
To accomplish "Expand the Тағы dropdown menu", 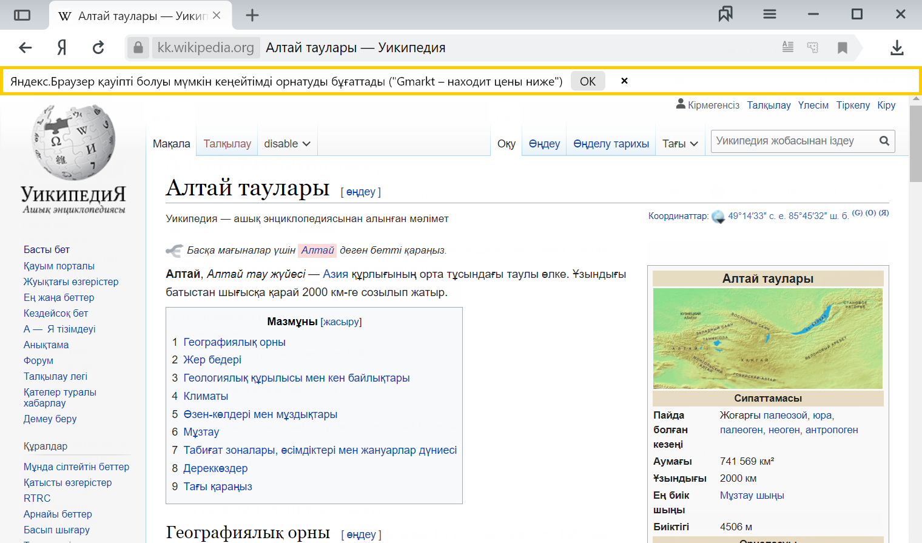I will 680,144.
